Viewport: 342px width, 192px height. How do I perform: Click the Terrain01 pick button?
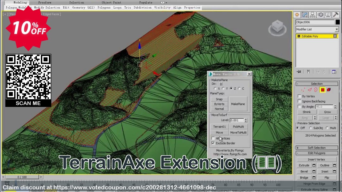[219, 127]
